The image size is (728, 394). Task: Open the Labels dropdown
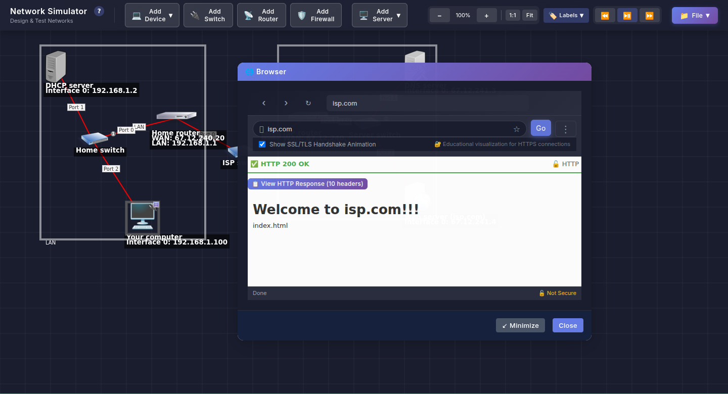pyautogui.click(x=566, y=15)
